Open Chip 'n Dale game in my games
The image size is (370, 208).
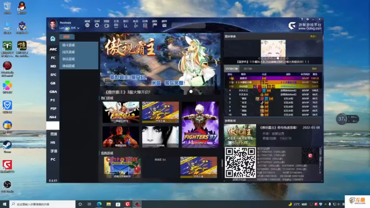[x=122, y=167]
